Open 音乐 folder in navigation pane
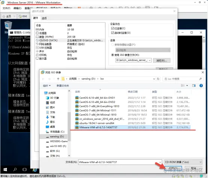The width and height of the screenshot is (208, 178). coord(51,122)
